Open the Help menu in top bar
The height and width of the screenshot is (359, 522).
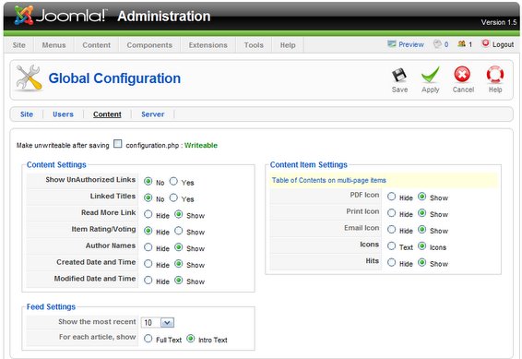(x=288, y=45)
